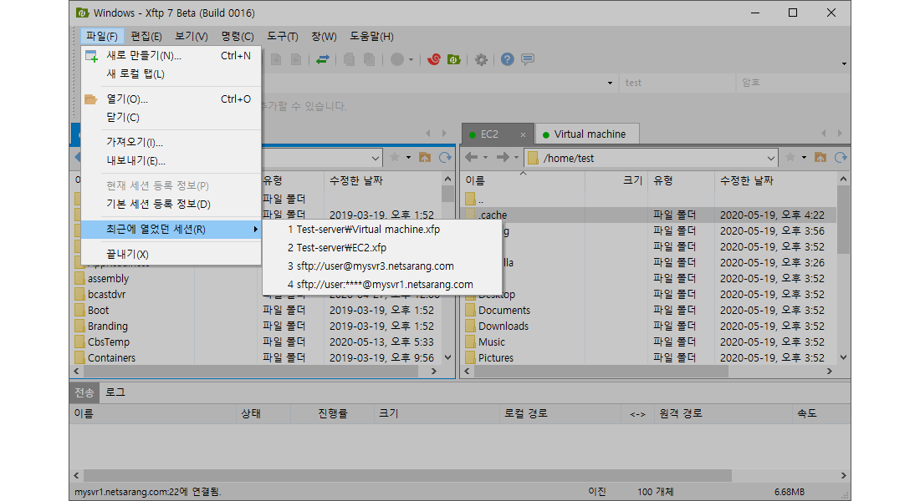The width and height of the screenshot is (920, 501).
Task: Choose 끝내기(X) to exit
Action: (x=171, y=255)
